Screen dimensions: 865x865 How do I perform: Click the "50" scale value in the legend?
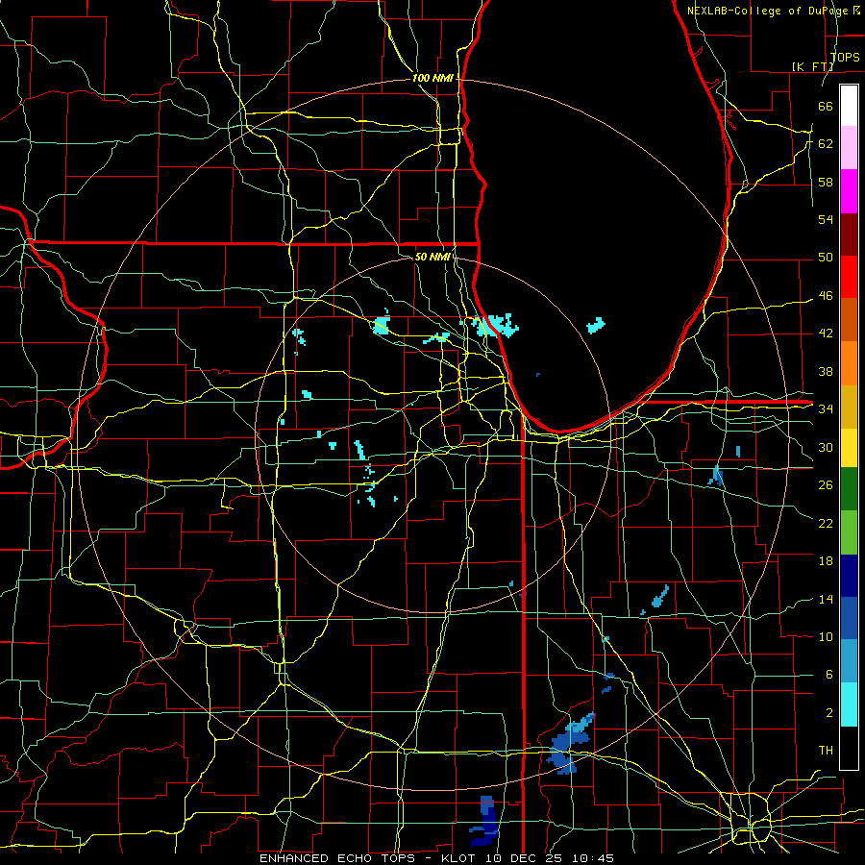click(x=826, y=258)
